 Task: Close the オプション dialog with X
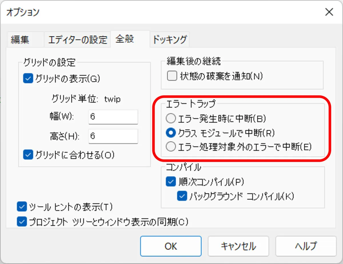pyautogui.click(x=329, y=12)
